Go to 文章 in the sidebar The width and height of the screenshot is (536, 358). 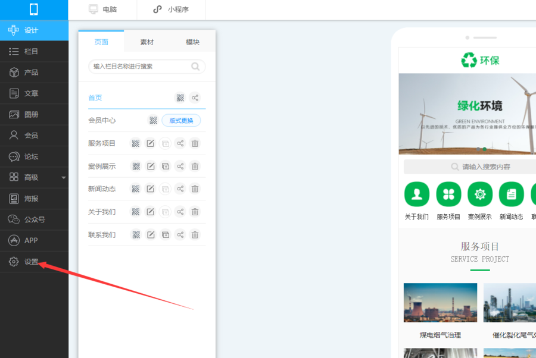(34, 93)
